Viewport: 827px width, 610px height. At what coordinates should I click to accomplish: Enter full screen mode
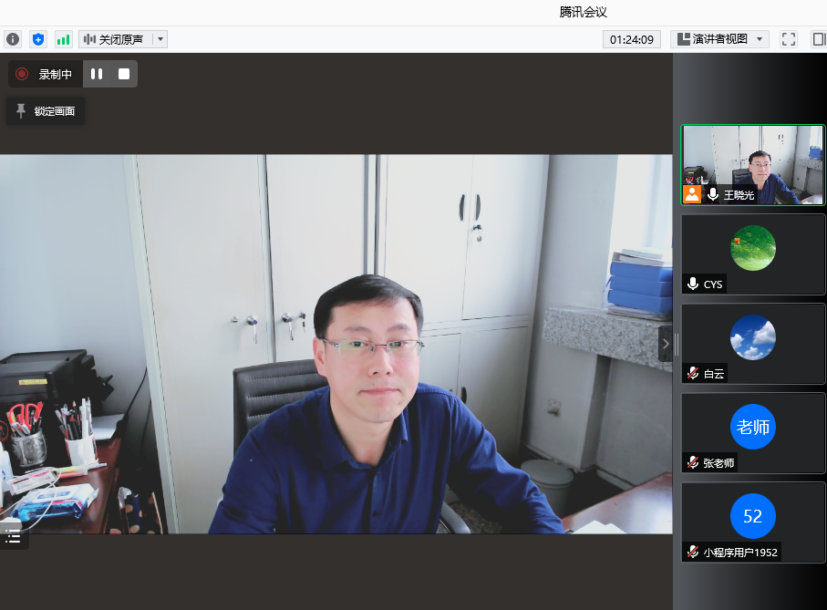(790, 39)
